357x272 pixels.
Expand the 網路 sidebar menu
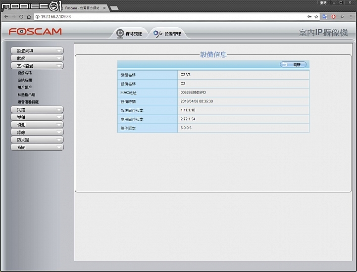pyautogui.click(x=37, y=110)
